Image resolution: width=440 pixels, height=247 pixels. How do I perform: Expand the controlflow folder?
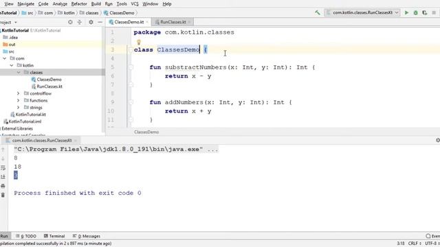[19, 93]
